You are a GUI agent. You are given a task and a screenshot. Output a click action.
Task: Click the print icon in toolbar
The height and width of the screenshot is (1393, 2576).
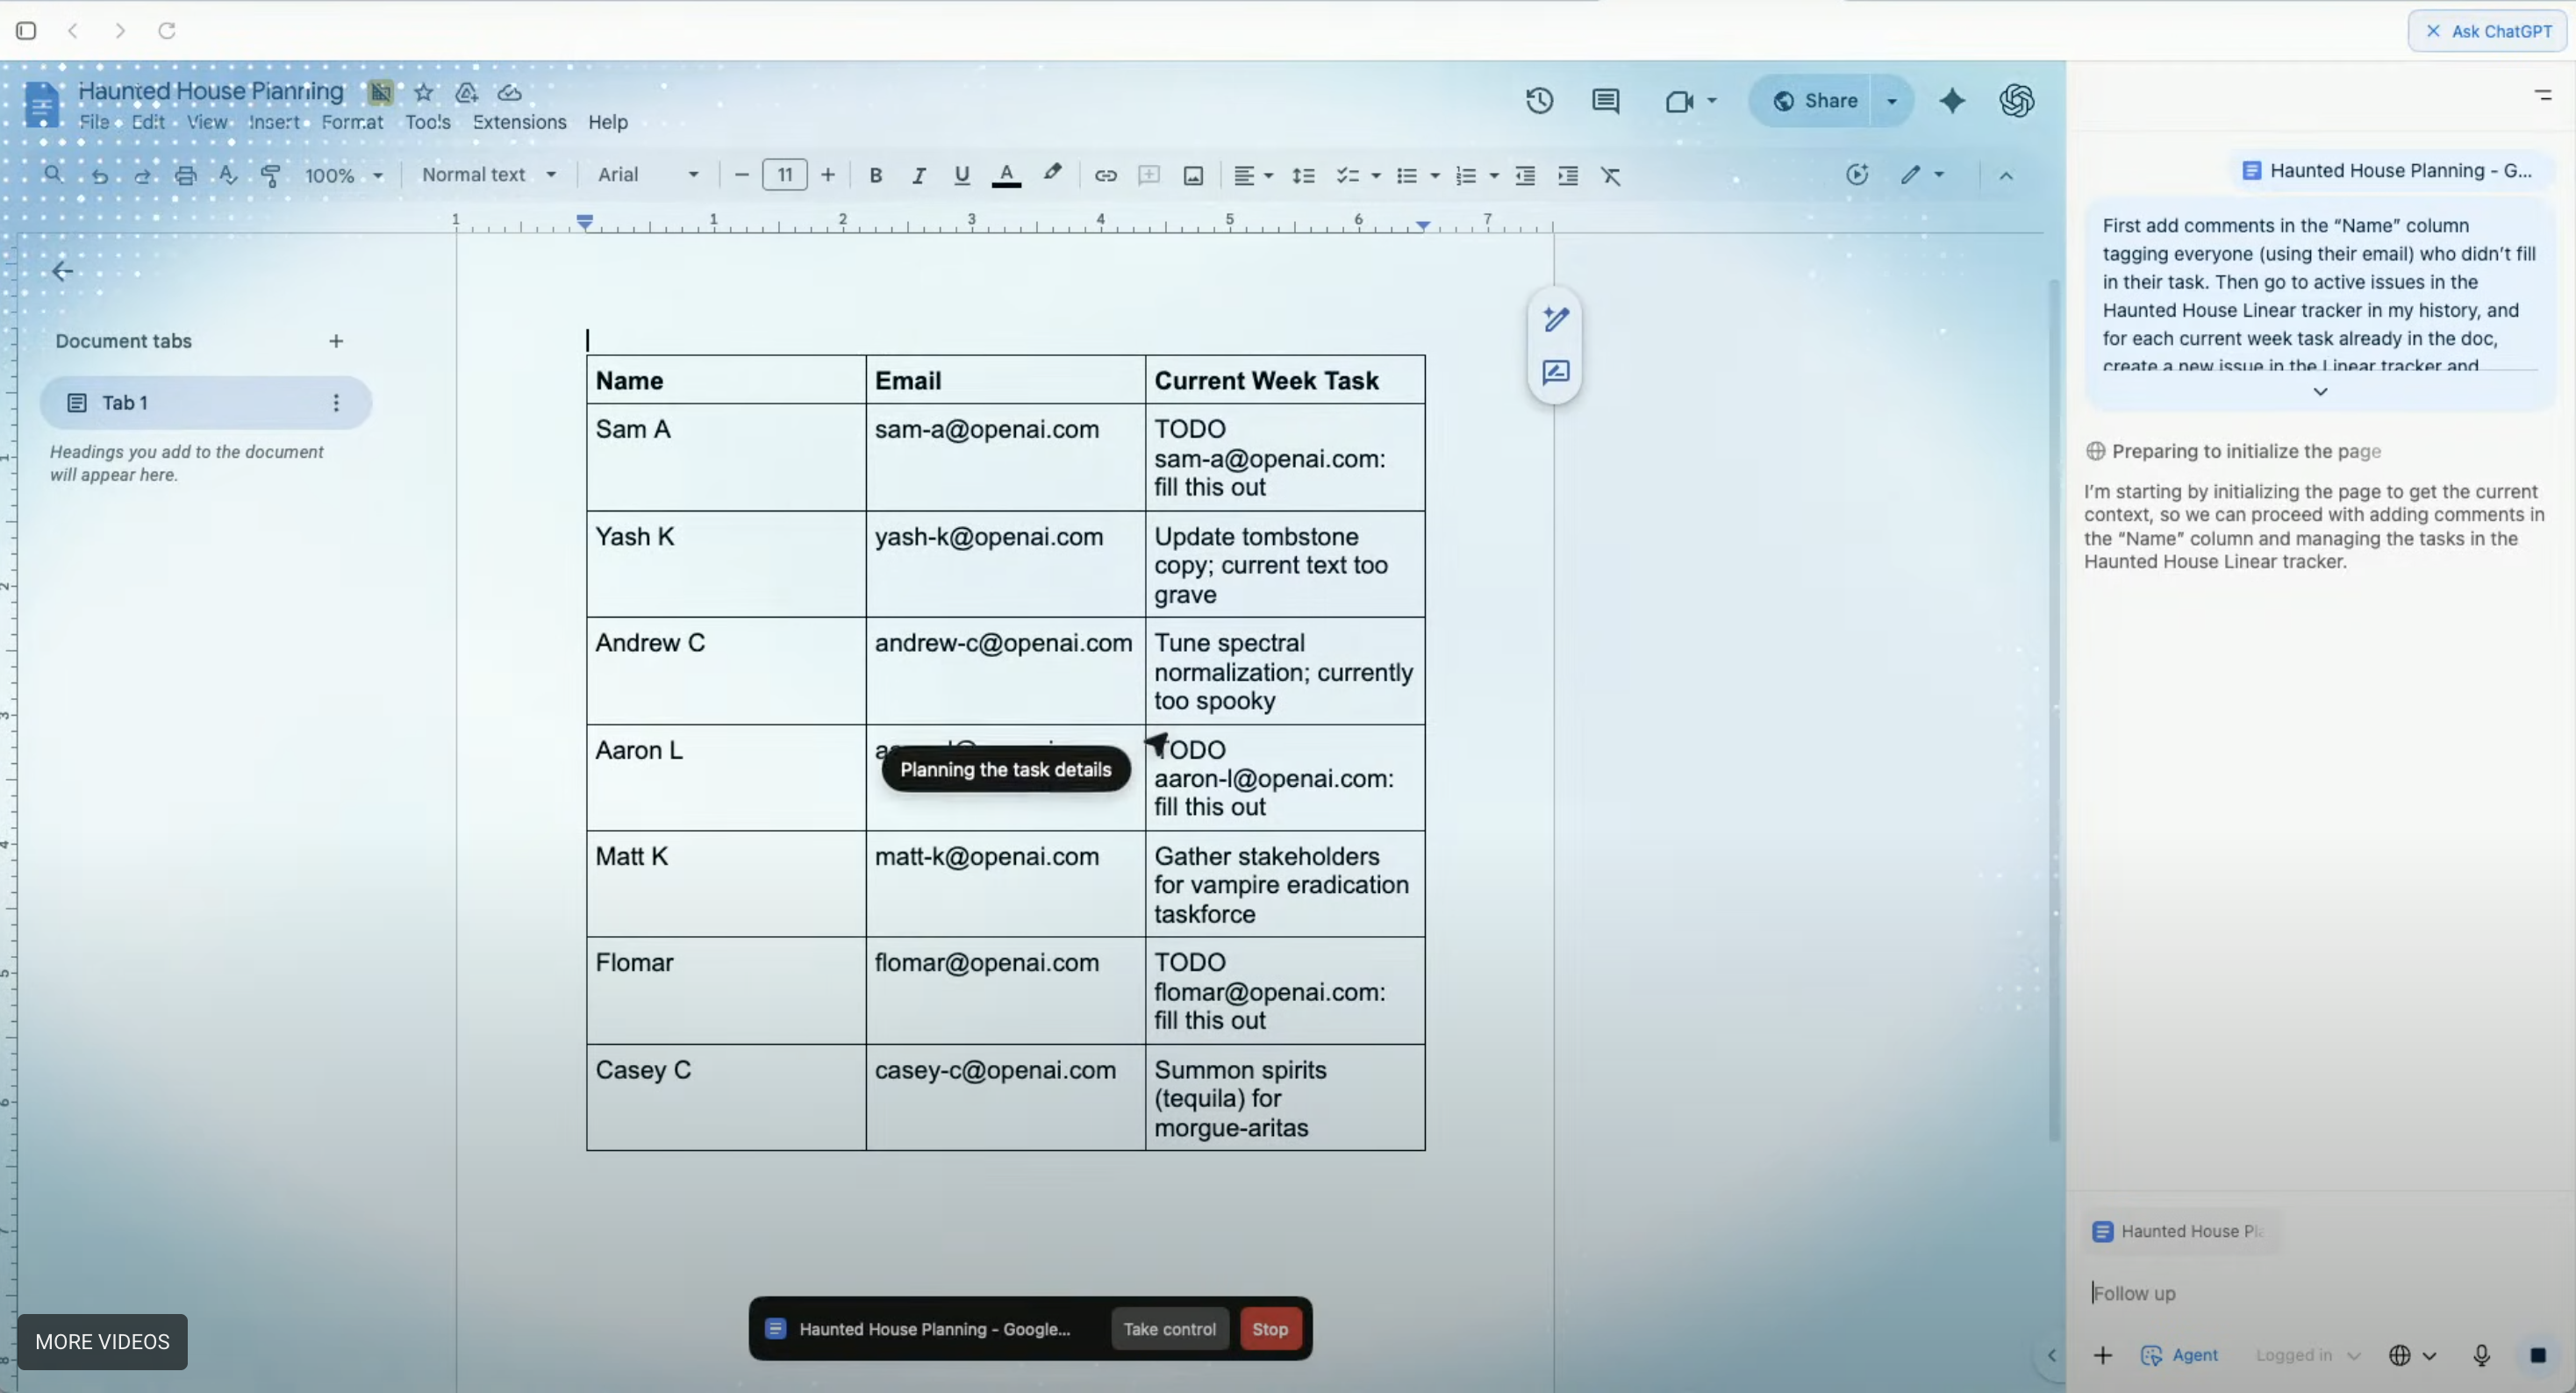[185, 176]
